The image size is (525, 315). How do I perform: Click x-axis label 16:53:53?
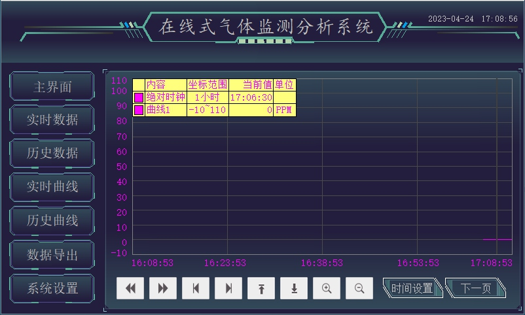coord(418,263)
